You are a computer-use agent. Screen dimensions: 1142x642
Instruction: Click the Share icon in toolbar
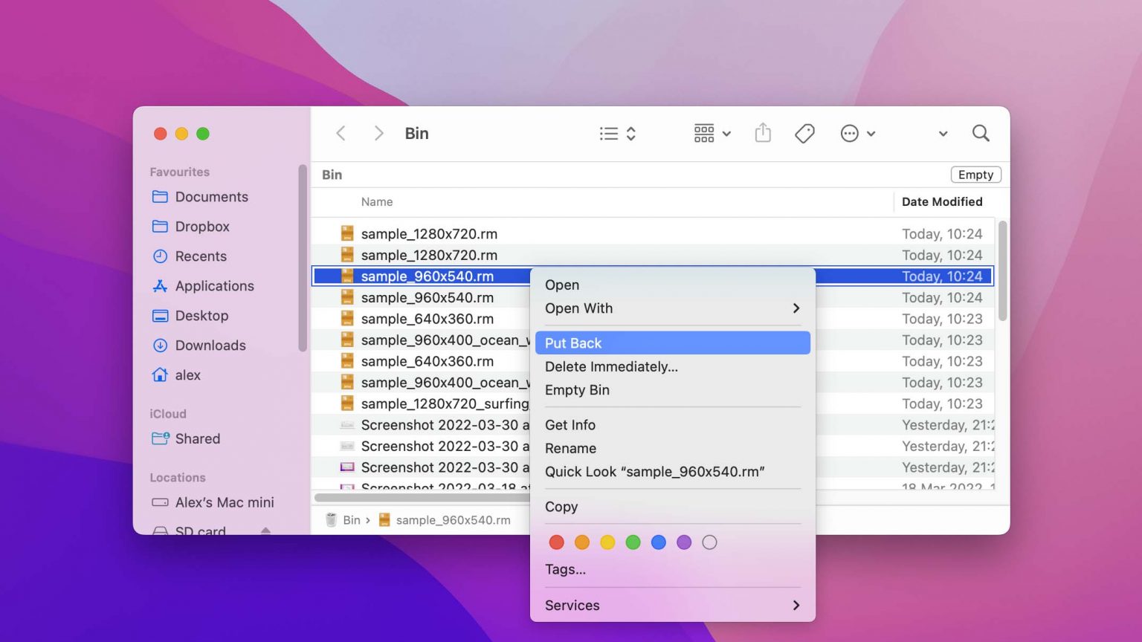tap(763, 134)
